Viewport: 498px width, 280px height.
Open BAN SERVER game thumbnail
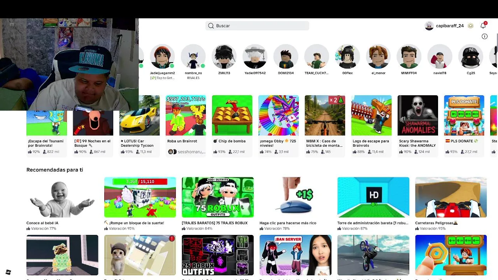[x=296, y=255]
